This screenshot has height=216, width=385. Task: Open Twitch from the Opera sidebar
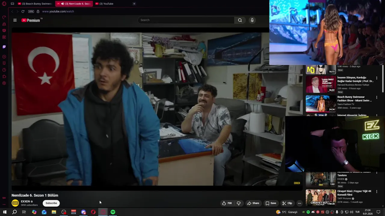coord(4,47)
